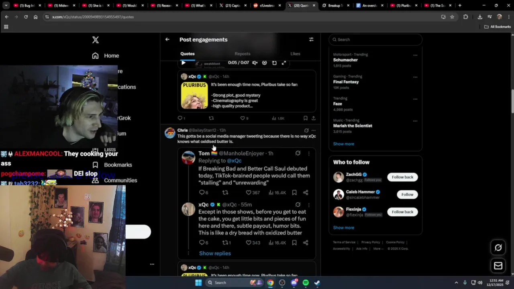Open the @ManholeEnjoyer profile handle

241,153
